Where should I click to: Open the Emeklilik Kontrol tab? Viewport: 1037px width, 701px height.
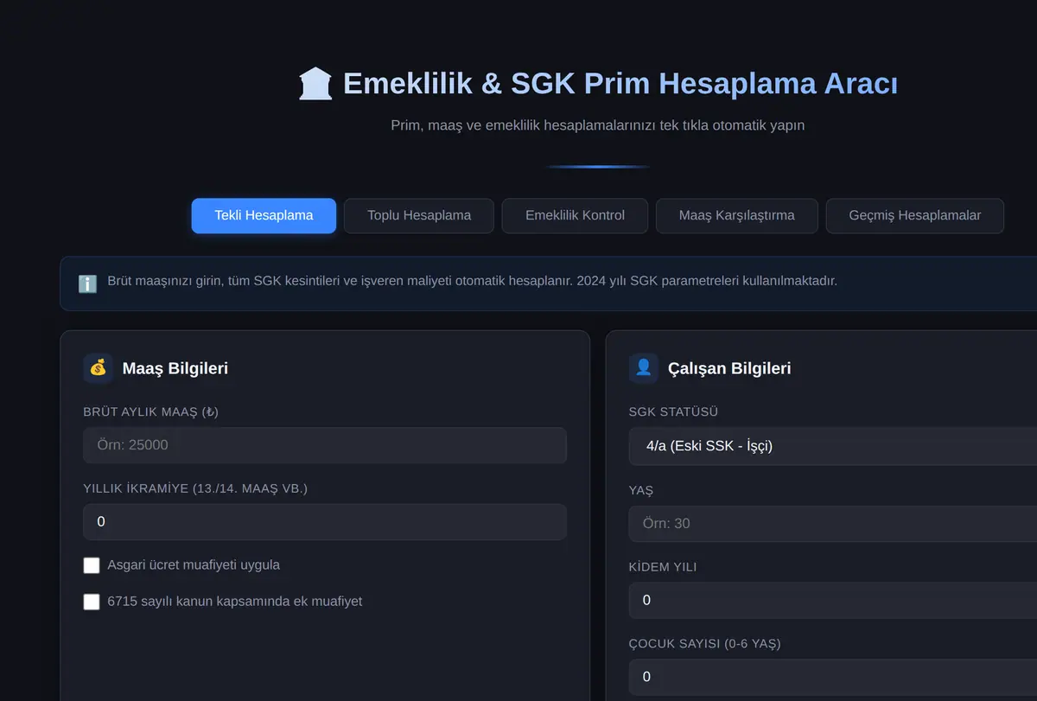(575, 215)
